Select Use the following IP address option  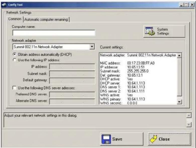pos(36,60)
